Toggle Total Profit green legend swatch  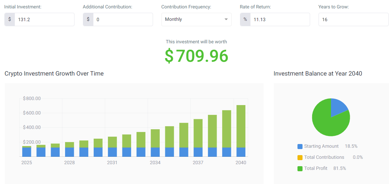point(300,169)
